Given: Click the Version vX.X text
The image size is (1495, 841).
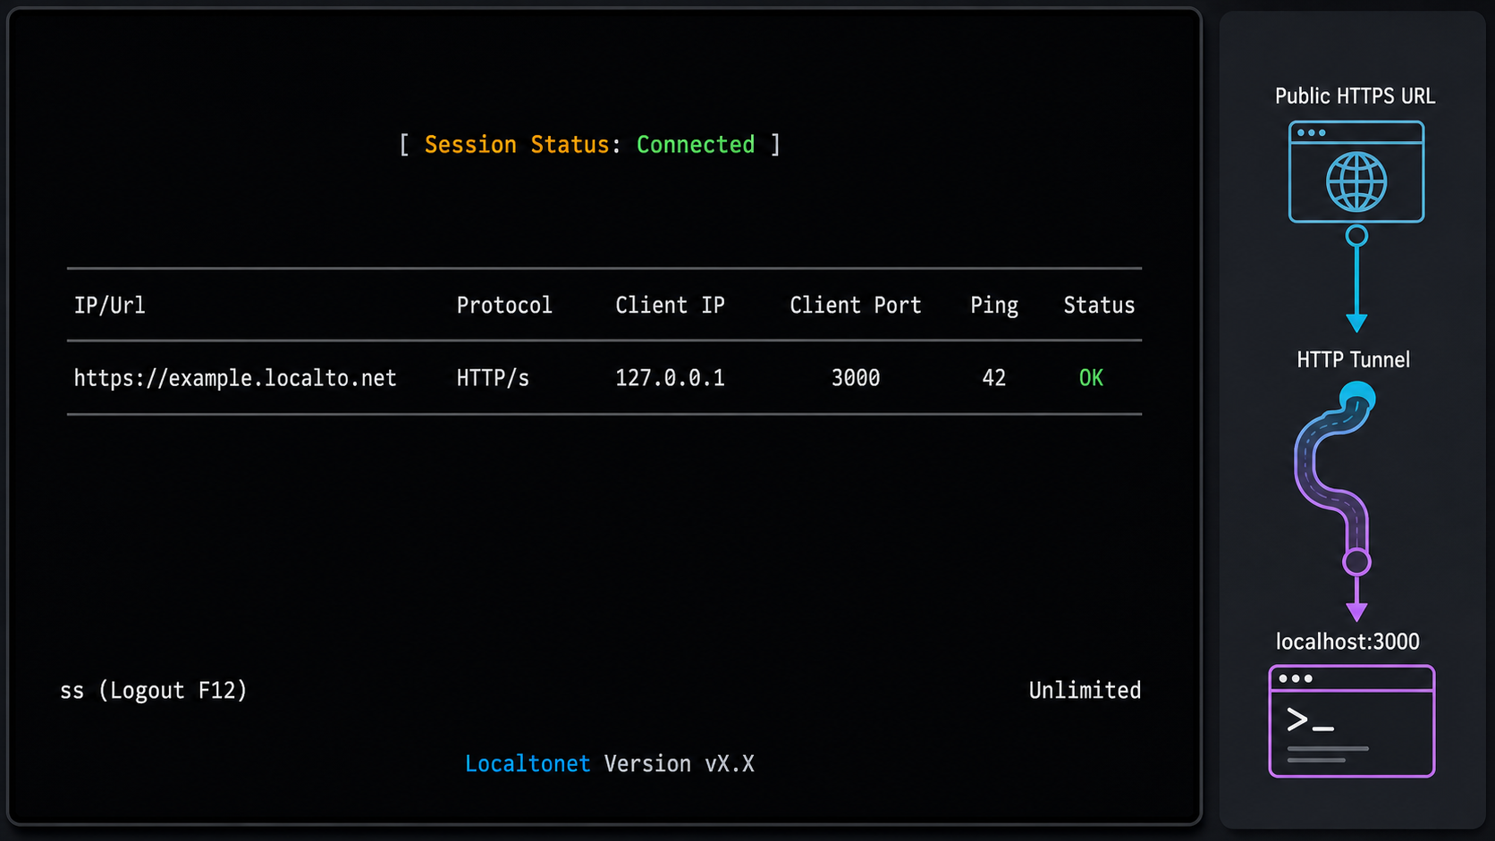Looking at the screenshot, I should (x=679, y=763).
